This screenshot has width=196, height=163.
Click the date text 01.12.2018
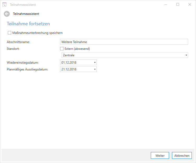69,63
